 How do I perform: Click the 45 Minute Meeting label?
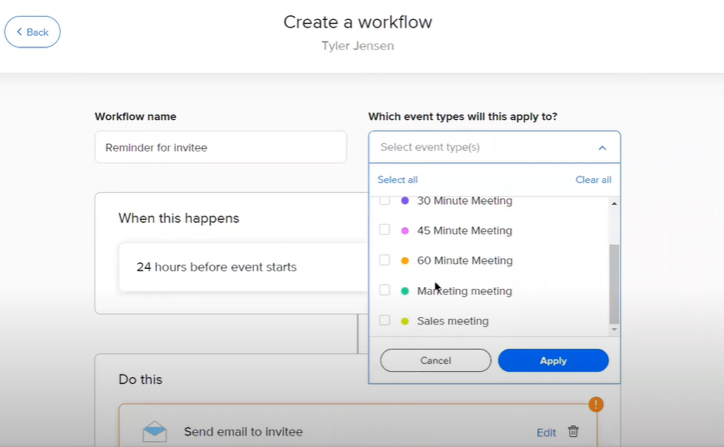click(465, 231)
